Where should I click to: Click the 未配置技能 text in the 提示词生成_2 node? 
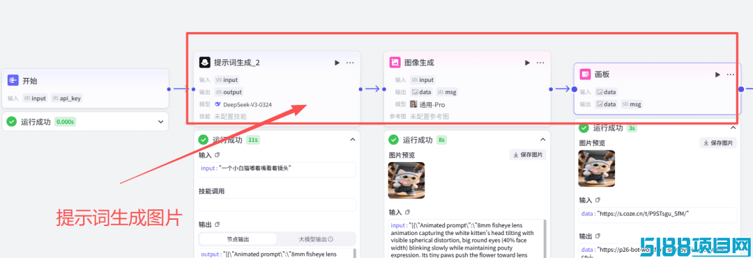(231, 116)
